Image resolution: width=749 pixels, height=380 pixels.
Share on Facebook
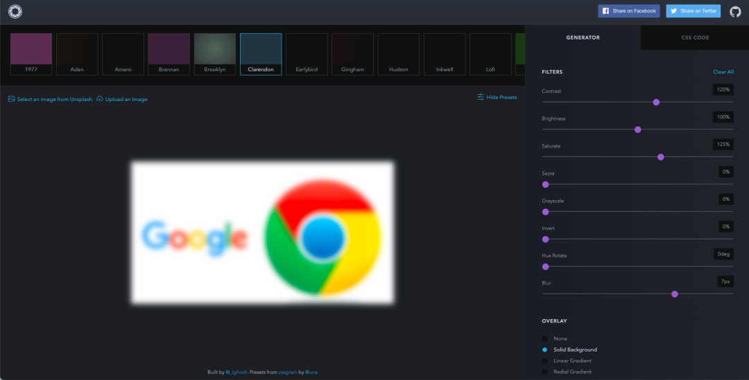(628, 11)
